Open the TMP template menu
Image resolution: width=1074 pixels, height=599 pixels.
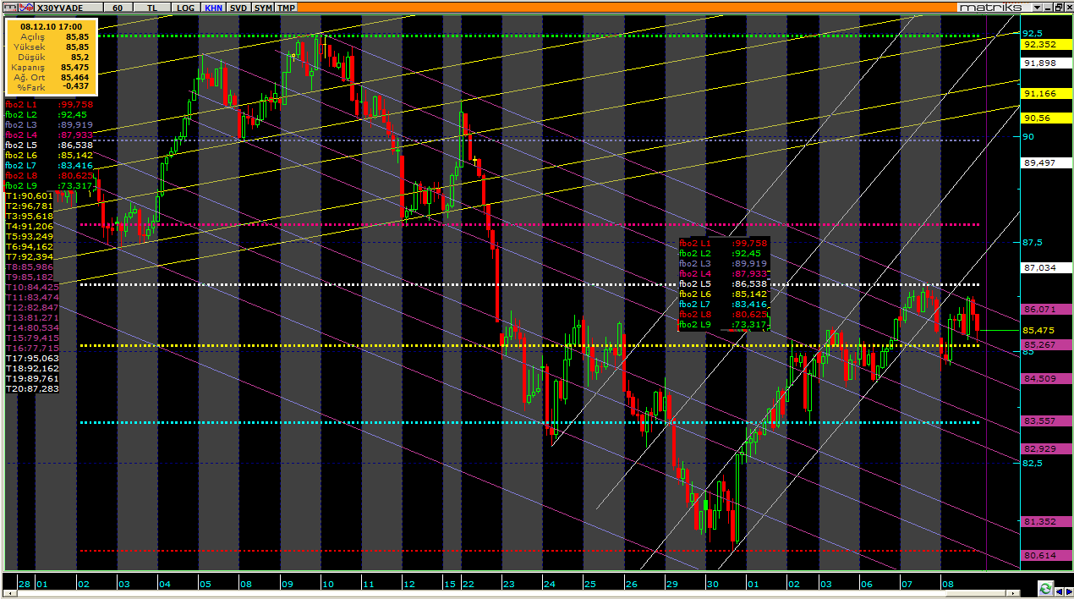[287, 7]
